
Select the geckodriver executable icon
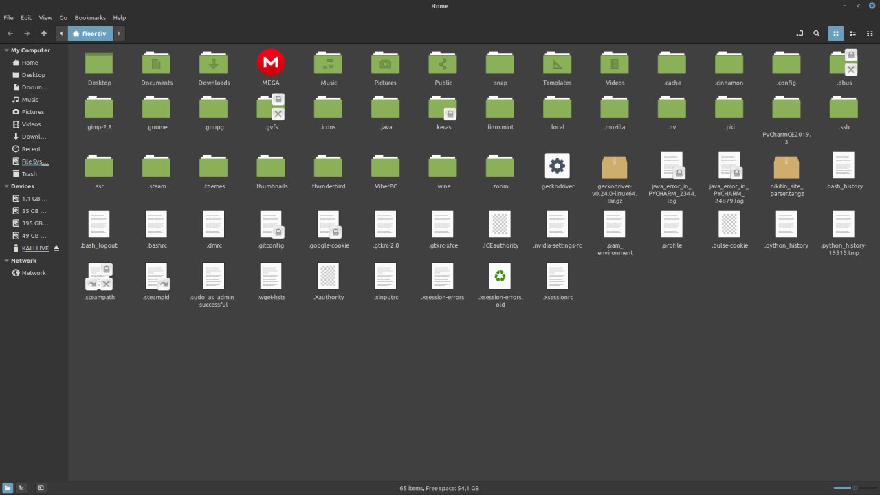tap(558, 166)
